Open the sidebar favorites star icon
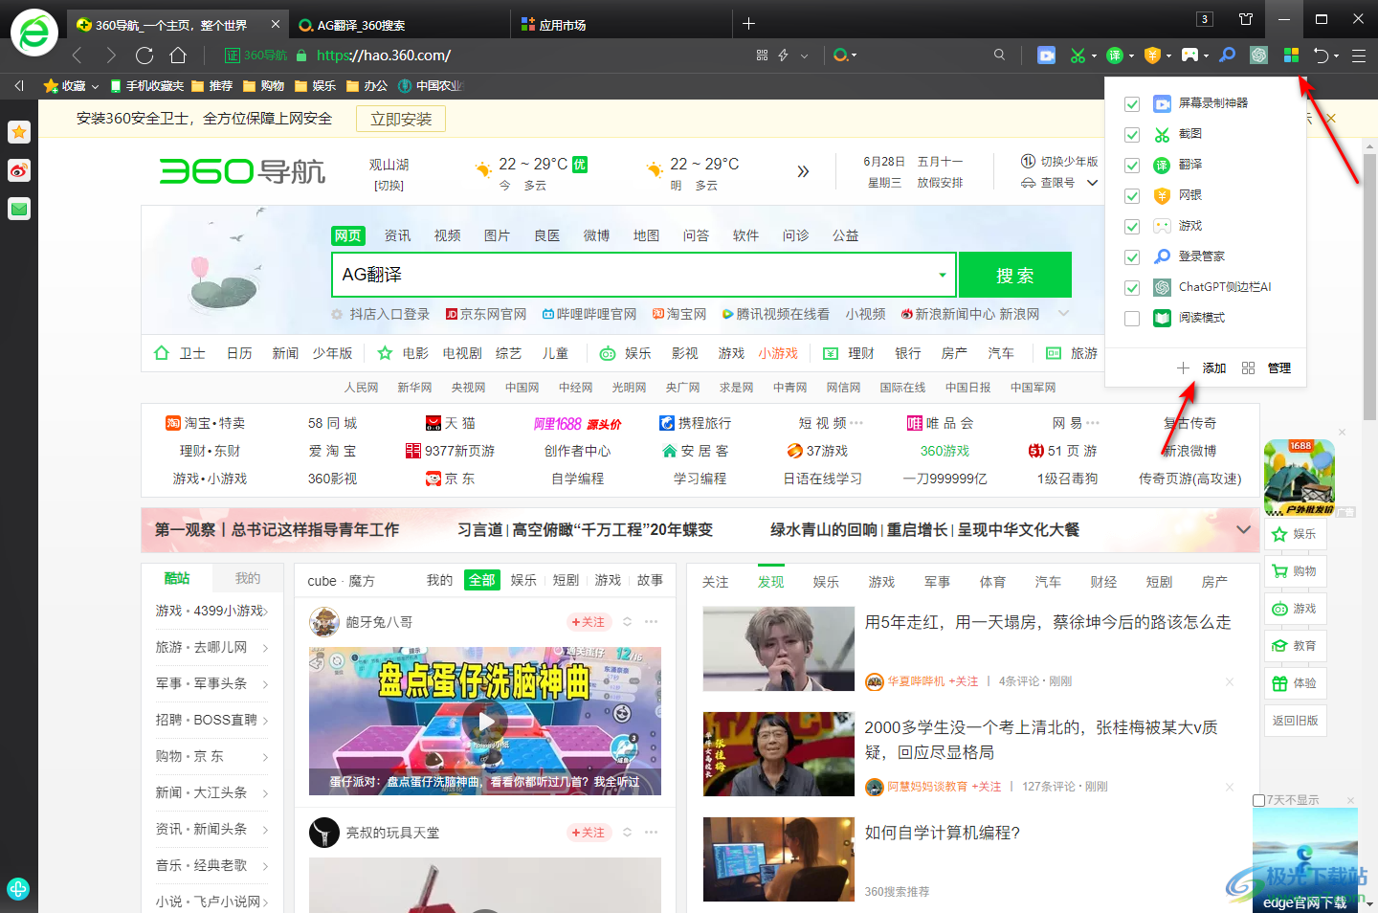This screenshot has height=913, width=1378. tap(19, 132)
